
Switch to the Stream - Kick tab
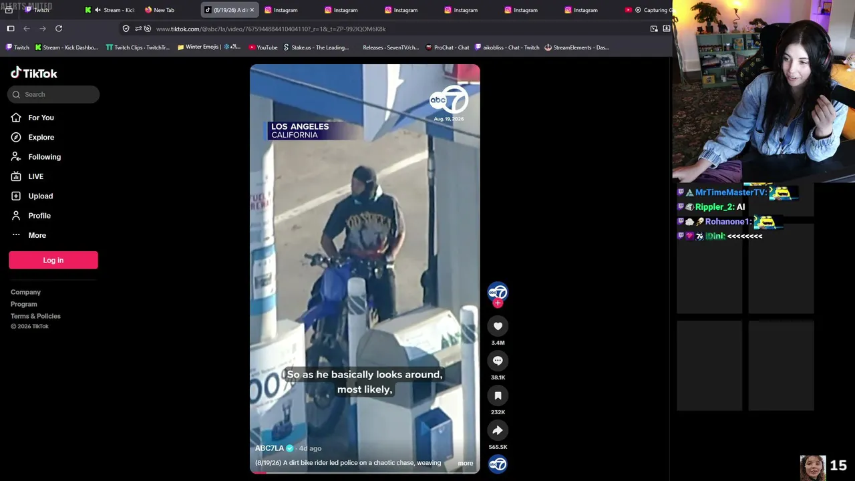tap(110, 10)
